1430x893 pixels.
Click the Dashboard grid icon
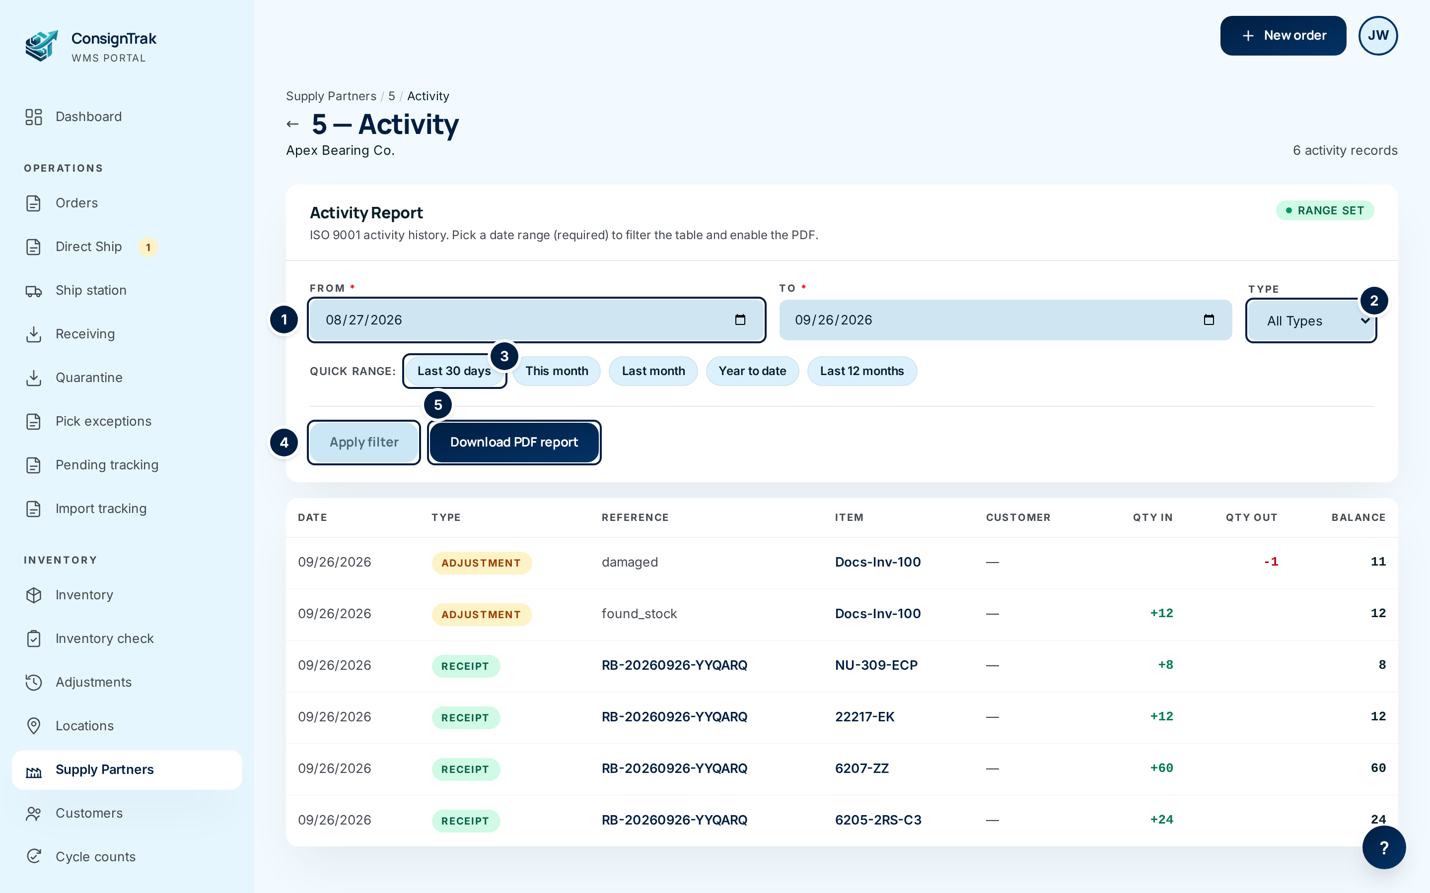tap(34, 117)
